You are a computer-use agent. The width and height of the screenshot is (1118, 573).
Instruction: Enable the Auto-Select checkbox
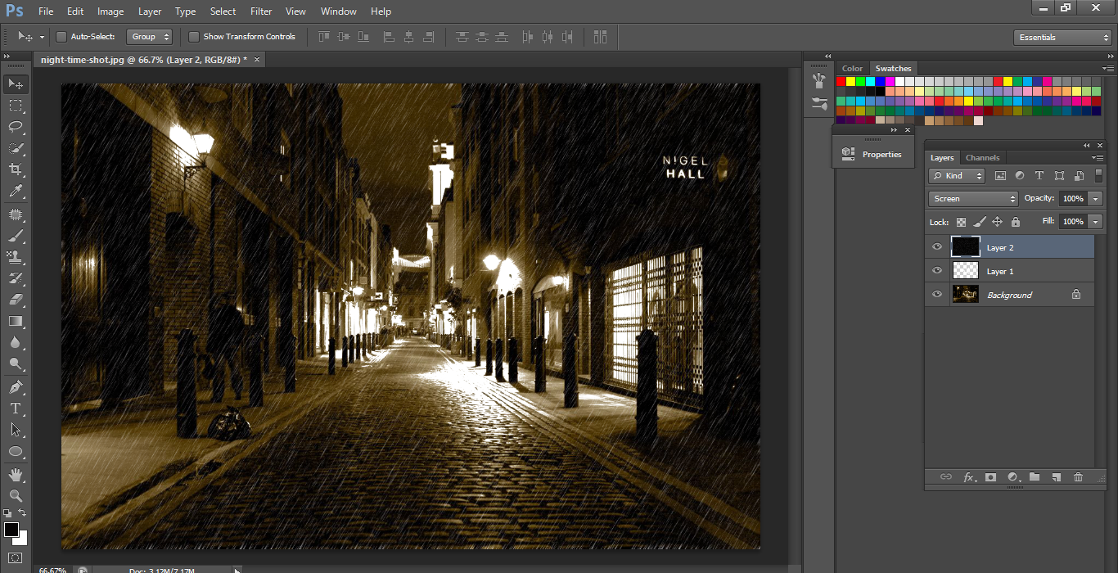click(61, 36)
